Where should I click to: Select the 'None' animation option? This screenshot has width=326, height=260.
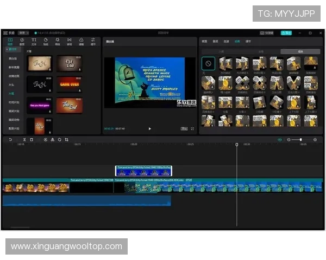click(208, 64)
